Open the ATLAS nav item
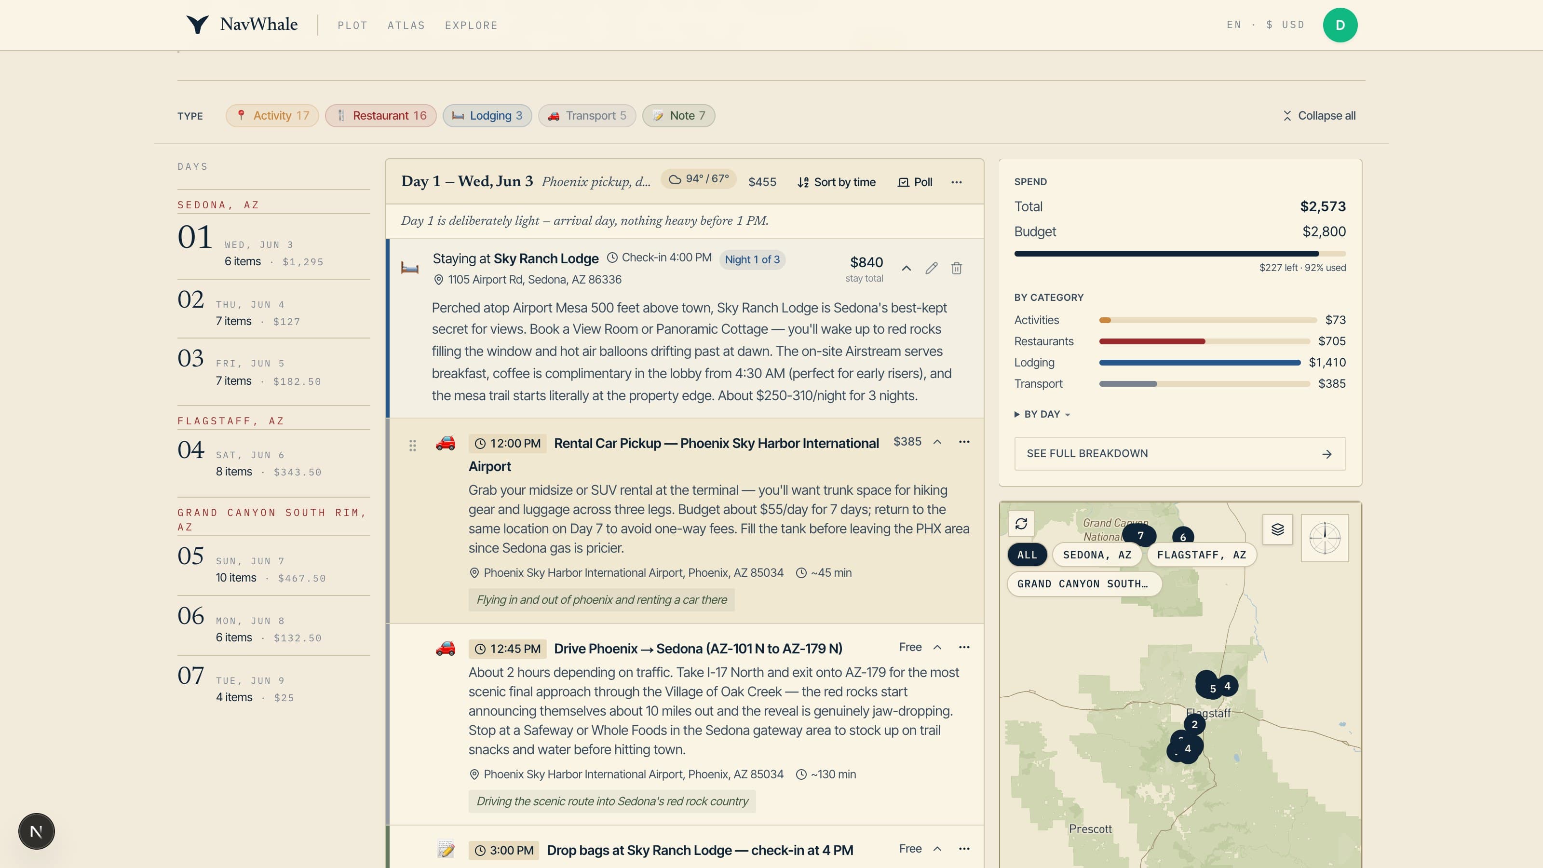Viewport: 1543px width, 868px height. pyautogui.click(x=406, y=25)
